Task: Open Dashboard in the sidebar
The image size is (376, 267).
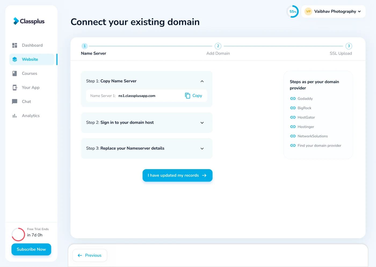Action: point(32,45)
